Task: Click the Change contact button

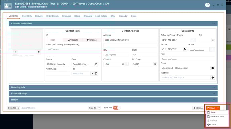Action: [x=92, y=40]
